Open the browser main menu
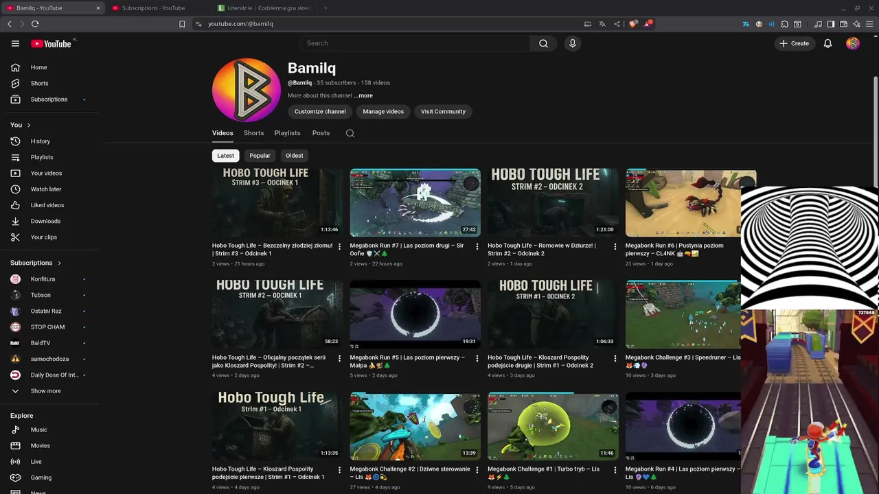Viewport: 879px width, 494px height. click(x=869, y=24)
